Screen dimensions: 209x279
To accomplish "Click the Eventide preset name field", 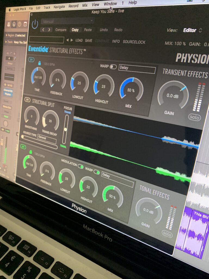I will pyautogui.click(x=46, y=40).
